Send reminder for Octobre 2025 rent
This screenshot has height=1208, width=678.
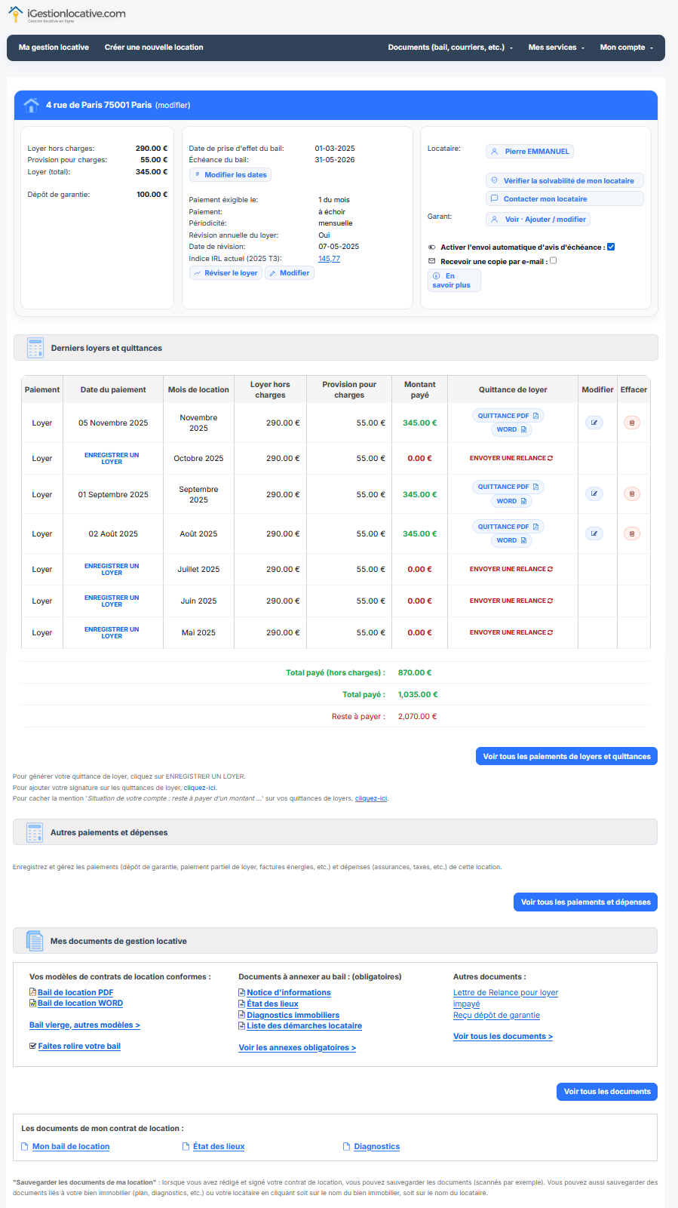(511, 458)
